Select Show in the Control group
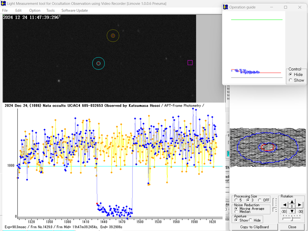 coord(290,80)
